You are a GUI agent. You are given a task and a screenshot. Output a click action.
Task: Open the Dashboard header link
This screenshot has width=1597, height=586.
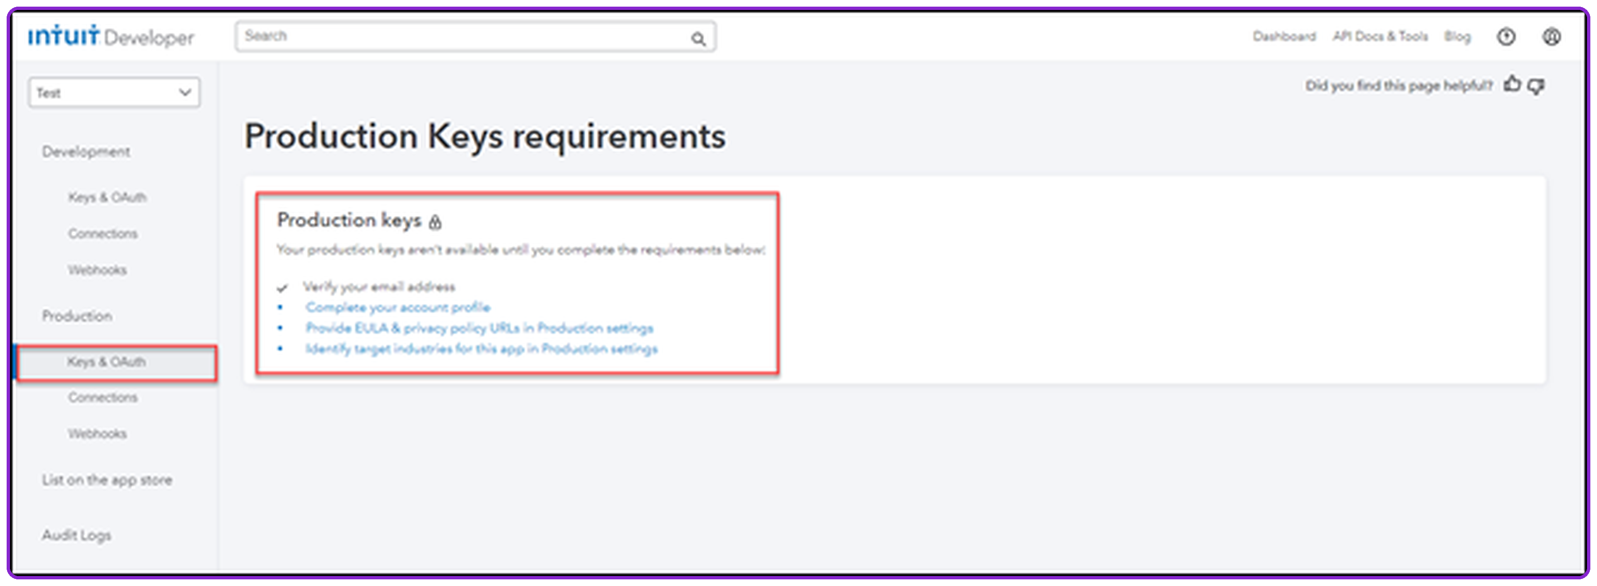1284,37
